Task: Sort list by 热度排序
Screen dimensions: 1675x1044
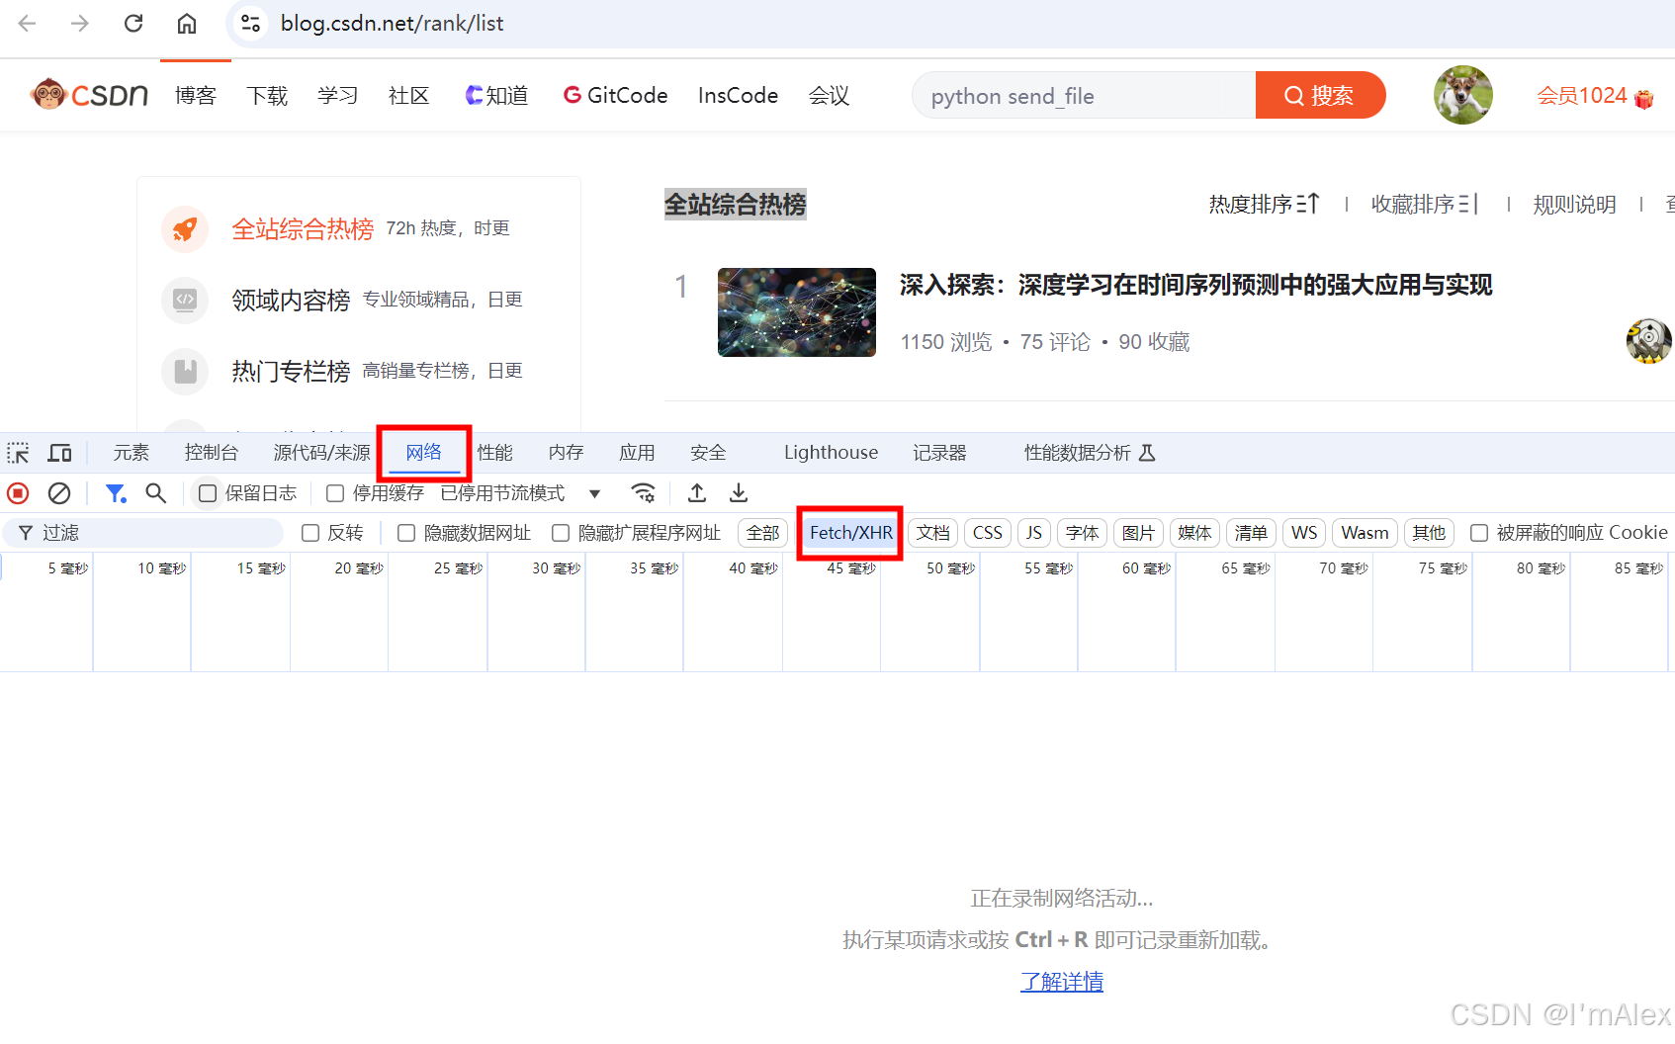Action: (x=1264, y=204)
